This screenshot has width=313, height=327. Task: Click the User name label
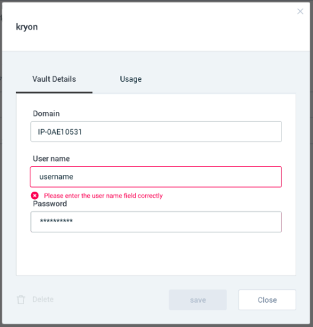click(x=51, y=159)
